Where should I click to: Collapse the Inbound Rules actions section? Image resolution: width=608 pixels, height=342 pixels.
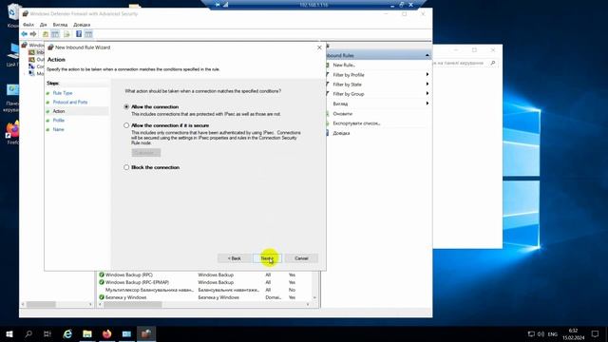pos(427,55)
